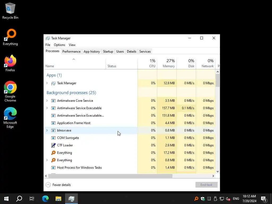
Task: Sort by the Name column header
Action: pos(75,63)
